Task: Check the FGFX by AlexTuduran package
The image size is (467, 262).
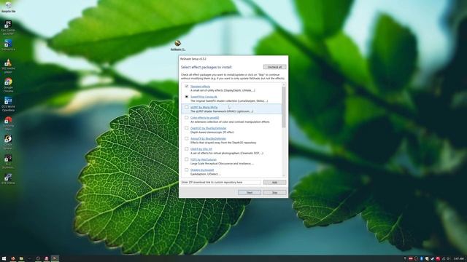Action: [x=187, y=159]
